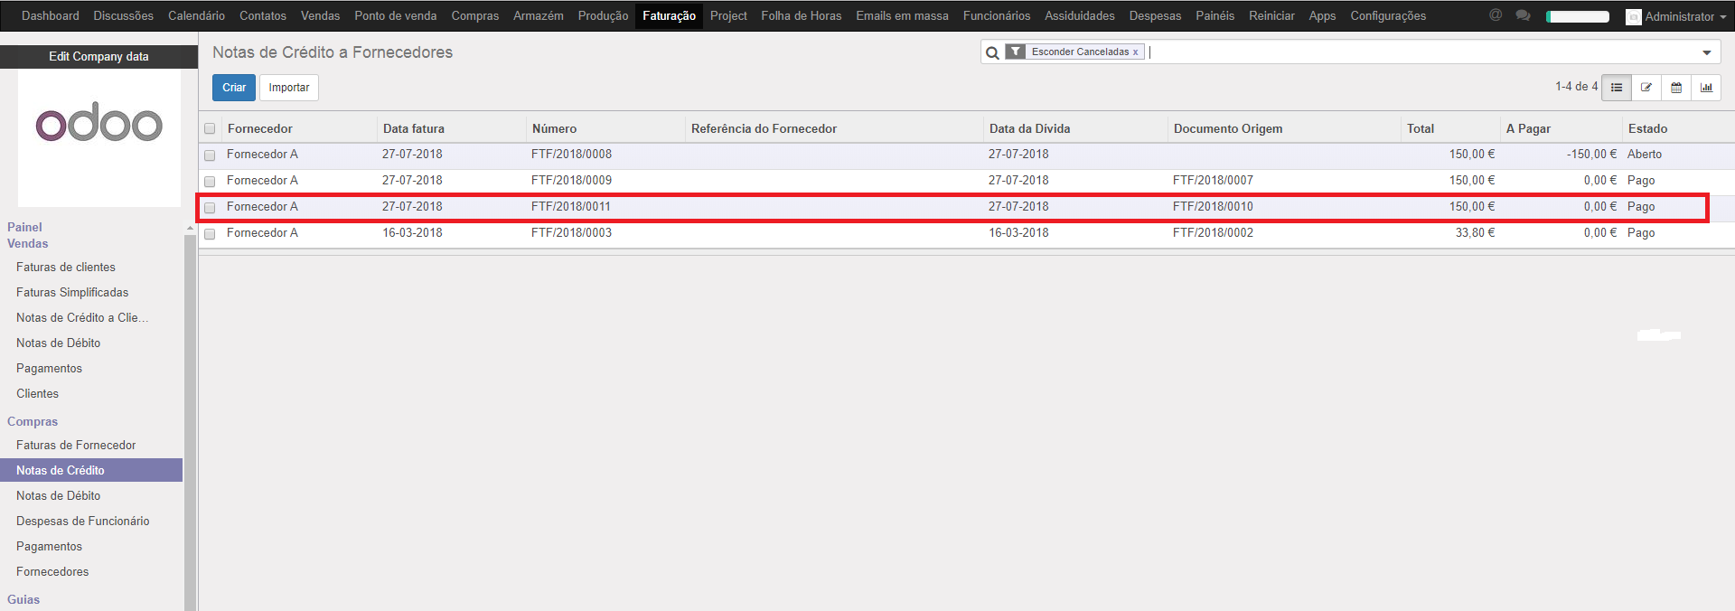Expand the search options dropdown arrow
The image size is (1735, 611).
1707,52
